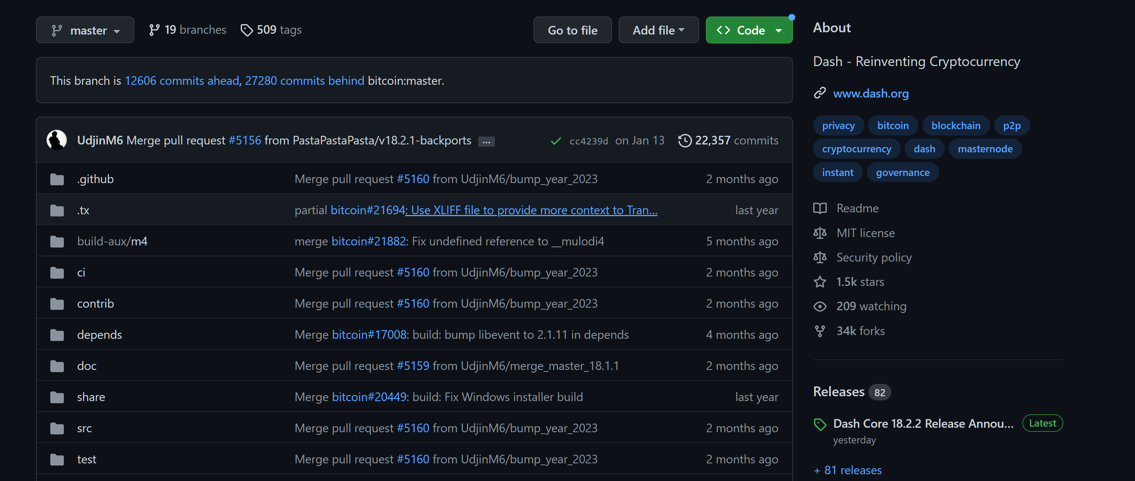1135x481 pixels.
Task: Open the build-aux/m4 folder
Action: pyautogui.click(x=112, y=241)
